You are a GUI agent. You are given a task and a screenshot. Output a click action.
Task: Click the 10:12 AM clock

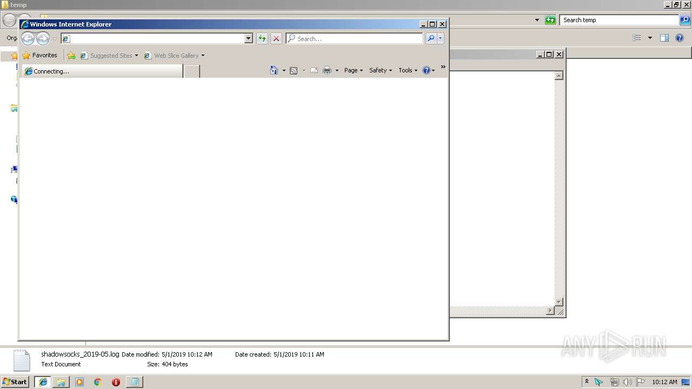664,382
